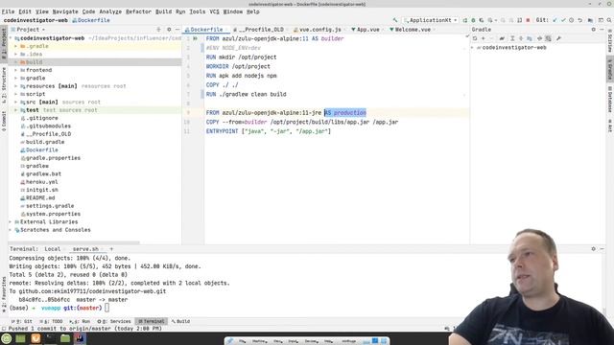Click the Git Update Project icon
The height and width of the screenshot is (345, 614).
pos(555,20)
